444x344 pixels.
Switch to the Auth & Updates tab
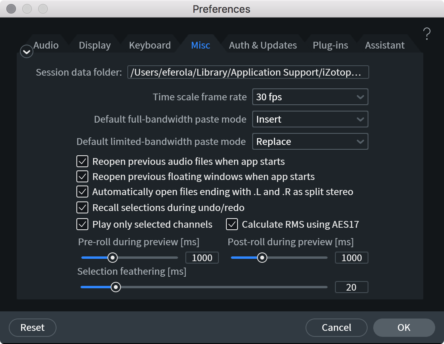[263, 45]
